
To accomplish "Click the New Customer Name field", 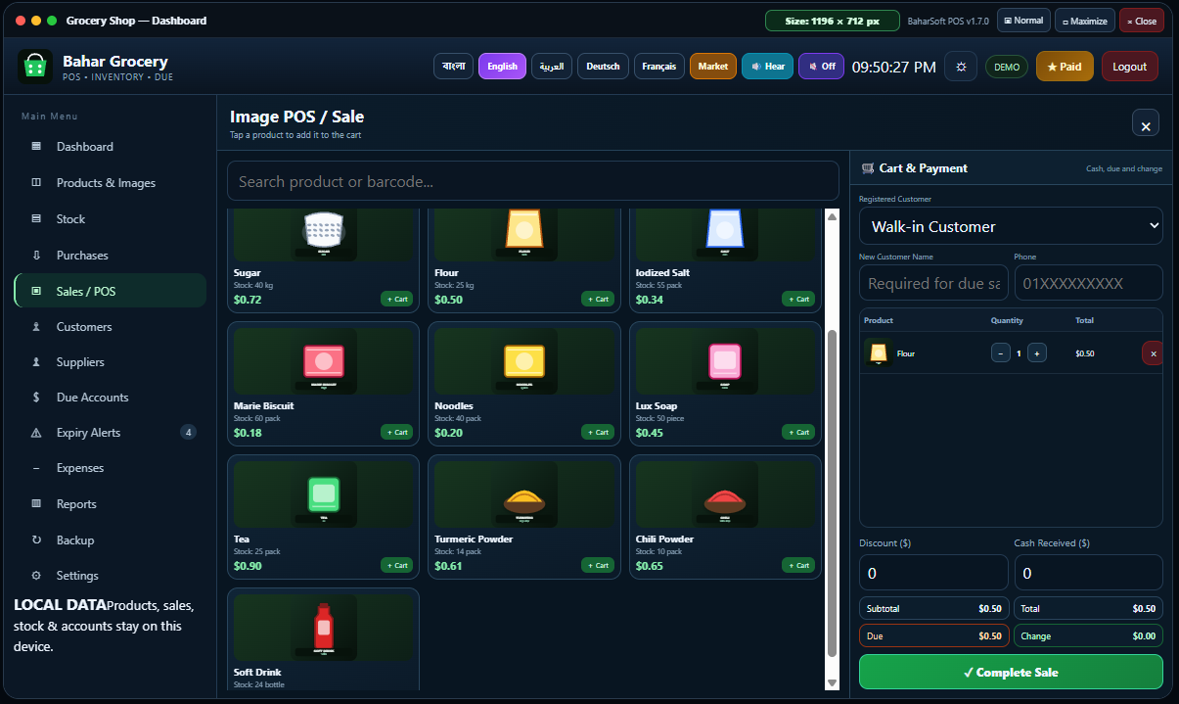I will click(933, 283).
